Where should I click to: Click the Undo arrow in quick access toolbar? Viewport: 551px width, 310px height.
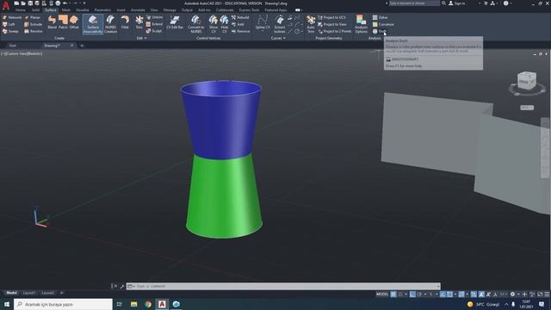tap(65, 3)
